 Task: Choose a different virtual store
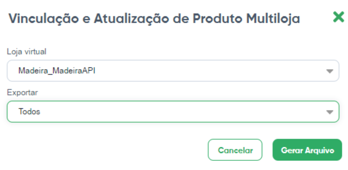coord(173,71)
